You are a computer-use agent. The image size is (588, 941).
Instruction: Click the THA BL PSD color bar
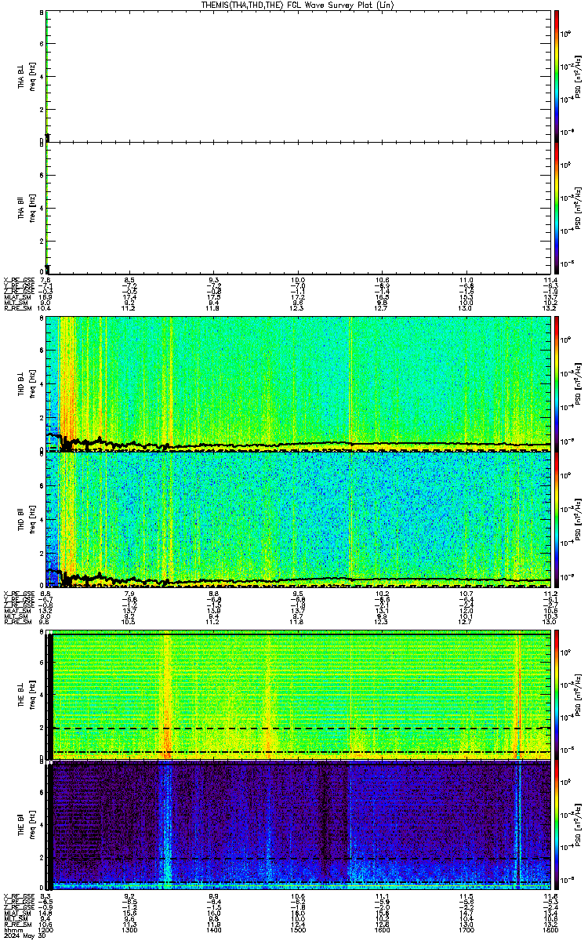click(x=557, y=75)
